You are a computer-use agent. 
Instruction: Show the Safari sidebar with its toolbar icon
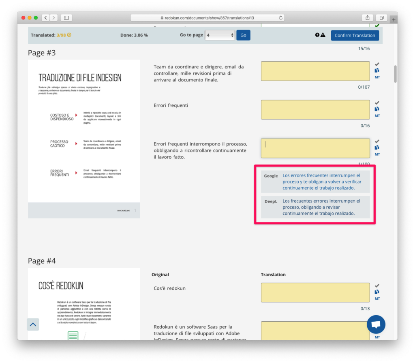66,17
